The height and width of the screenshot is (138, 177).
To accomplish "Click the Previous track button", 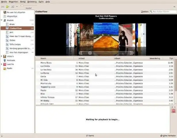I will [3, 7].
